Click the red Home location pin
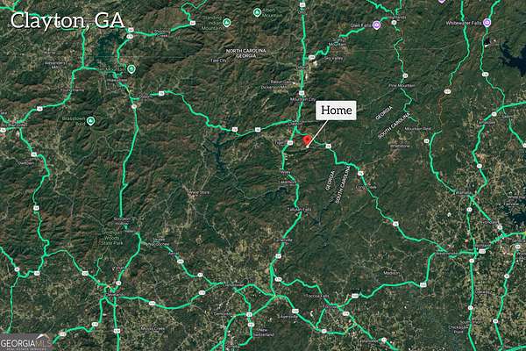Screen dimensions: 526x351 [x=306, y=140]
